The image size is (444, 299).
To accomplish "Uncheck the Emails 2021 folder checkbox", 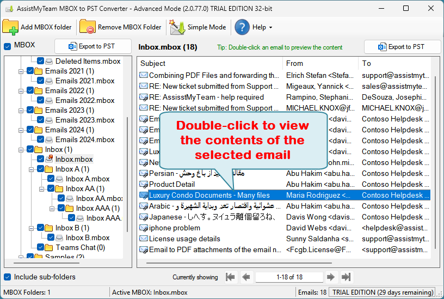I will [30, 71].
